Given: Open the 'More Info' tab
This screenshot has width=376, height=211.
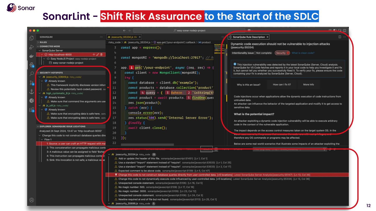Looking at the screenshot, I should click(308, 84).
